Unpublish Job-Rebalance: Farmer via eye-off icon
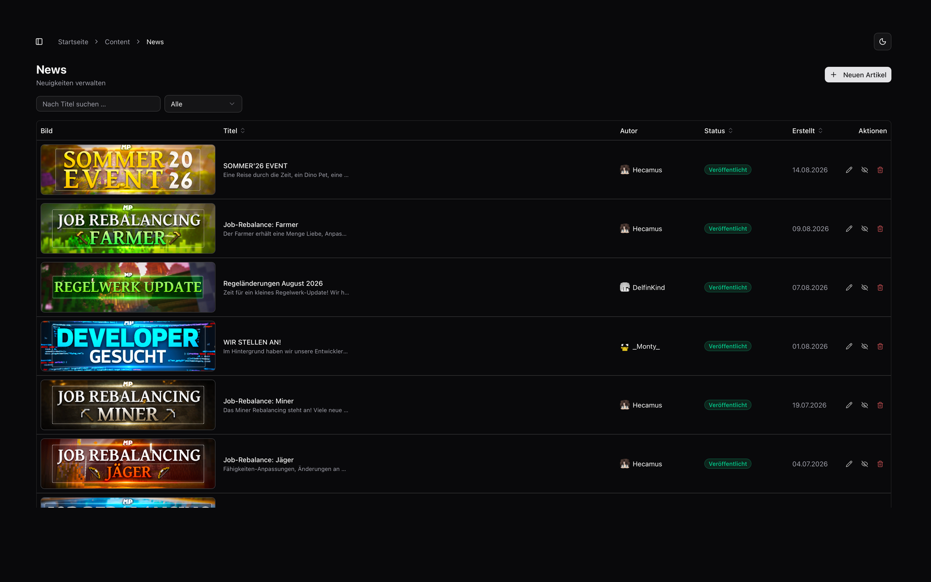The height and width of the screenshot is (582, 931). point(864,229)
